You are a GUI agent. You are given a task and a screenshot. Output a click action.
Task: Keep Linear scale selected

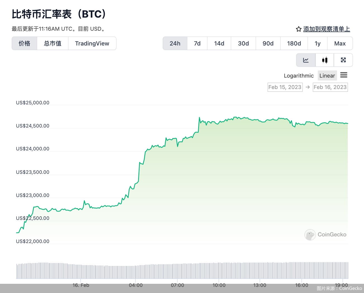[x=327, y=75]
